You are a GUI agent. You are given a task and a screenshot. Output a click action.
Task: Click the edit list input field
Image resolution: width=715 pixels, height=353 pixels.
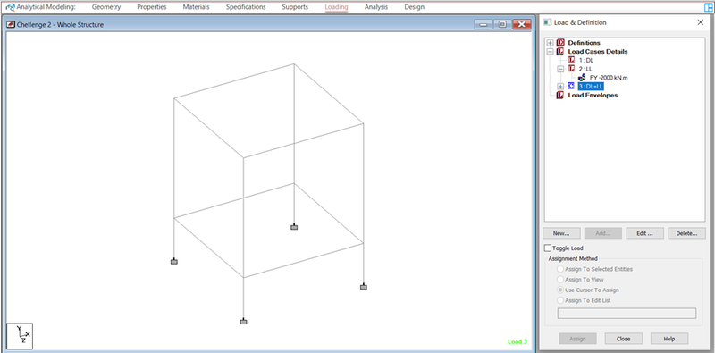(x=627, y=314)
